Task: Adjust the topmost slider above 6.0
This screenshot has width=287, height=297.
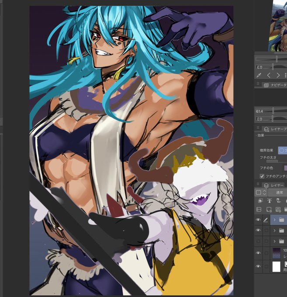Action: (271, 59)
